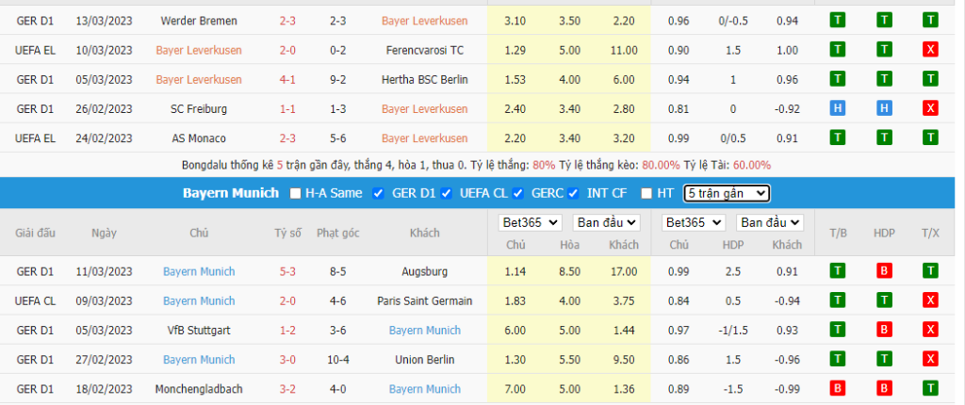965x405 pixels.
Task: Click the T/X badge in AS Monaco row
Action: coord(930,138)
